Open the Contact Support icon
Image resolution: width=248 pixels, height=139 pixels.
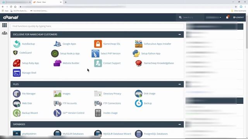[x=98, y=63]
